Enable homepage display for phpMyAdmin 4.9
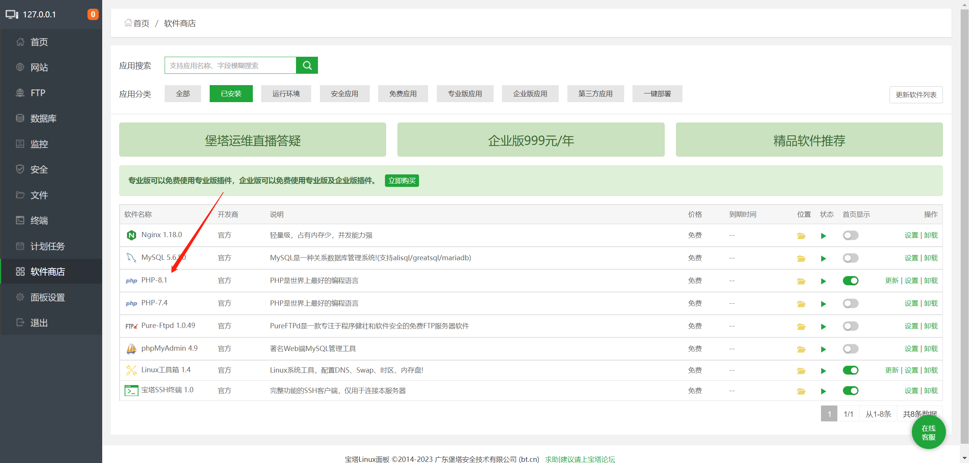Screen dimensions: 969x463 coord(851,349)
